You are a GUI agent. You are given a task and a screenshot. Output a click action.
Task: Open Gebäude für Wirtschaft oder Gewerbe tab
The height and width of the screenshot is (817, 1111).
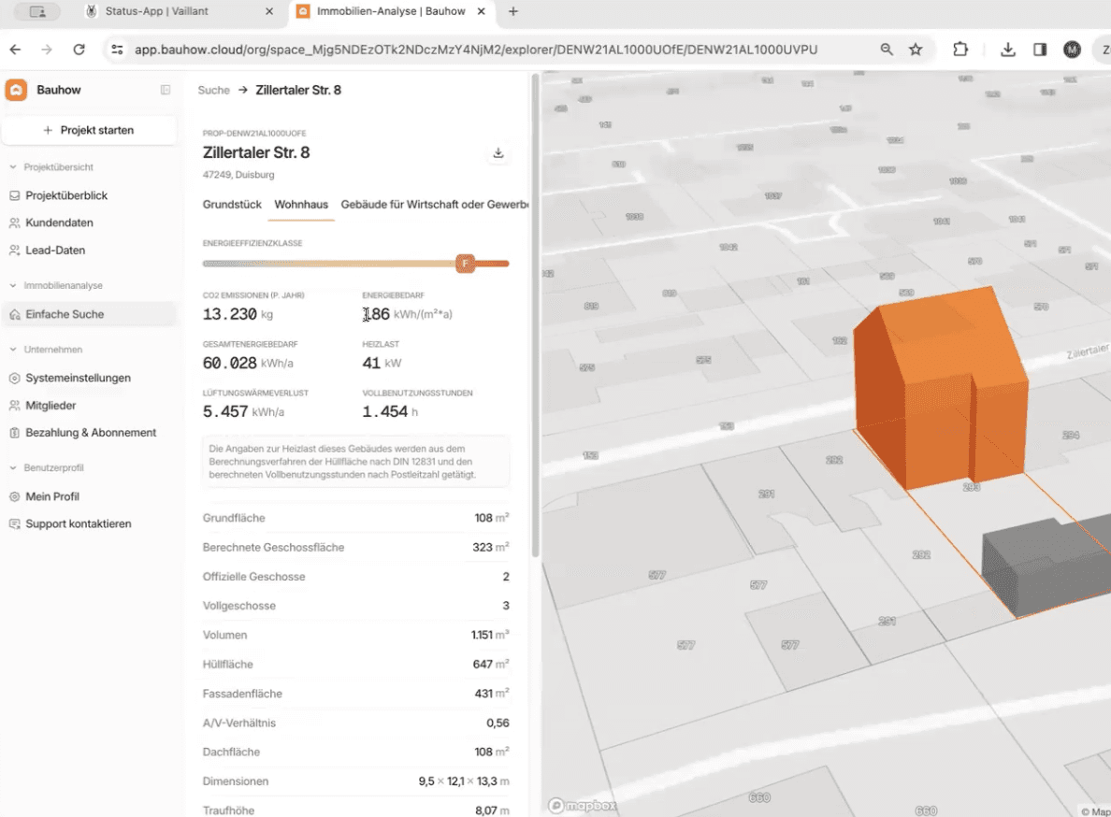434,205
